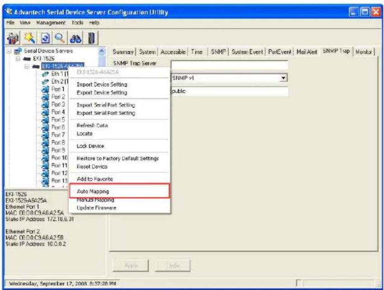
Task: Click the Port 5 icon in tree
Action: pyautogui.click(x=45, y=120)
